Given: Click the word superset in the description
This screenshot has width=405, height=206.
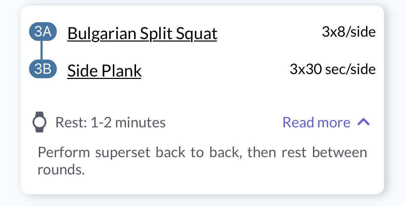Looking at the screenshot, I should (123, 153).
